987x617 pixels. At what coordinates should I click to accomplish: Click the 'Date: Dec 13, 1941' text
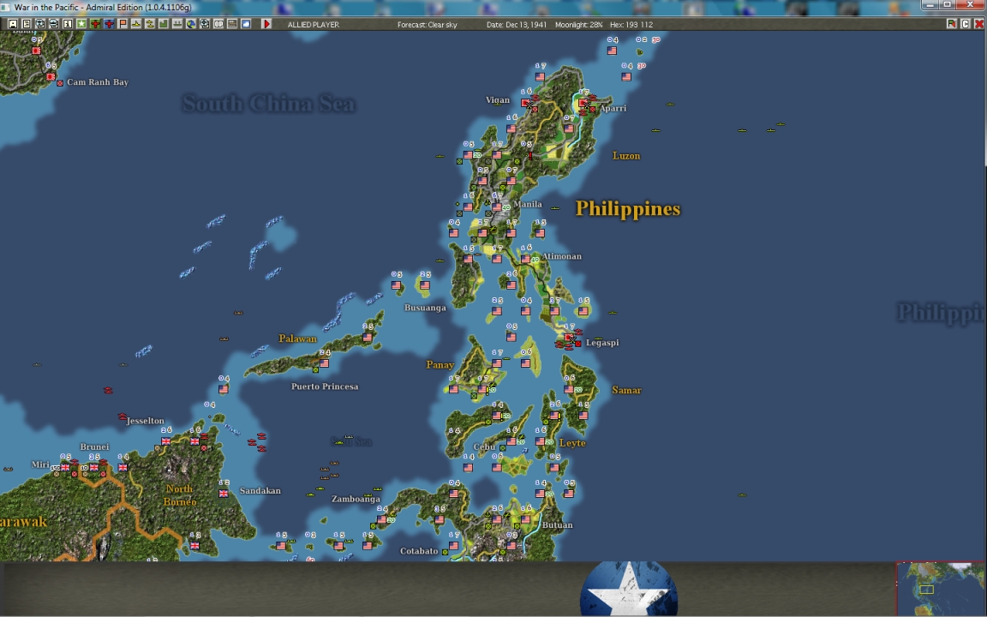pos(516,25)
